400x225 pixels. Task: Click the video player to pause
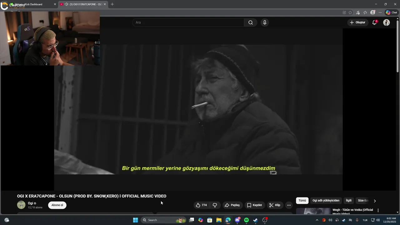198,109
